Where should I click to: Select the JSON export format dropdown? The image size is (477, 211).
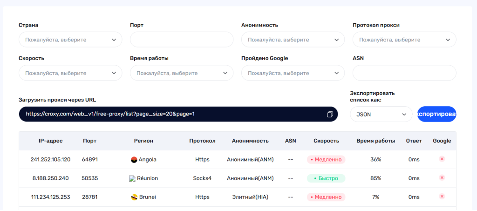pyautogui.click(x=381, y=114)
